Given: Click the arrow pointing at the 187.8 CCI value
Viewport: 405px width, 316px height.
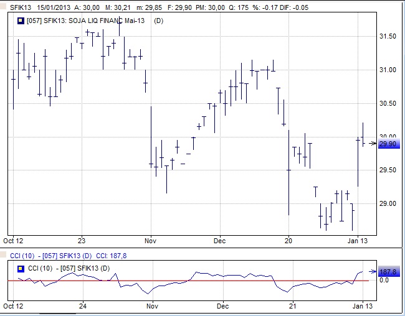Looking at the screenshot, I should click(373, 272).
